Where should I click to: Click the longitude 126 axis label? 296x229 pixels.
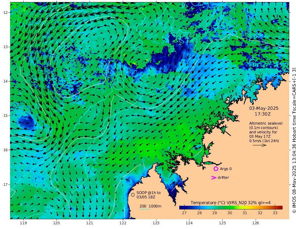pos(256,223)
